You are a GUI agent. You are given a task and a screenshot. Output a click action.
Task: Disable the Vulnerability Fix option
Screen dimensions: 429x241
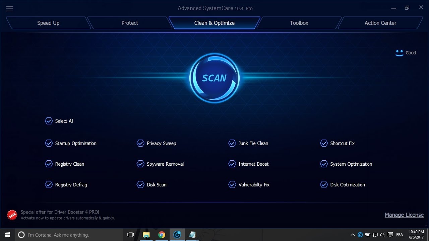tap(232, 185)
